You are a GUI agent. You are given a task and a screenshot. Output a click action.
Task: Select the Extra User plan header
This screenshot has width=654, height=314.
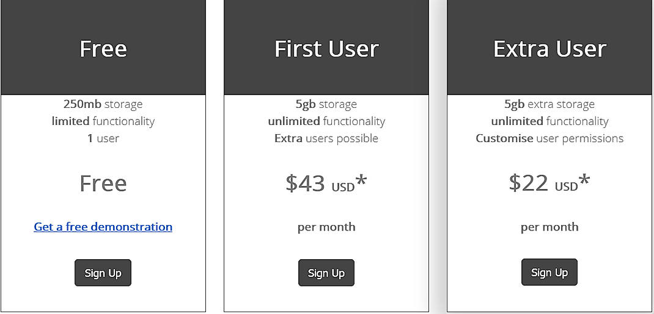point(549,49)
